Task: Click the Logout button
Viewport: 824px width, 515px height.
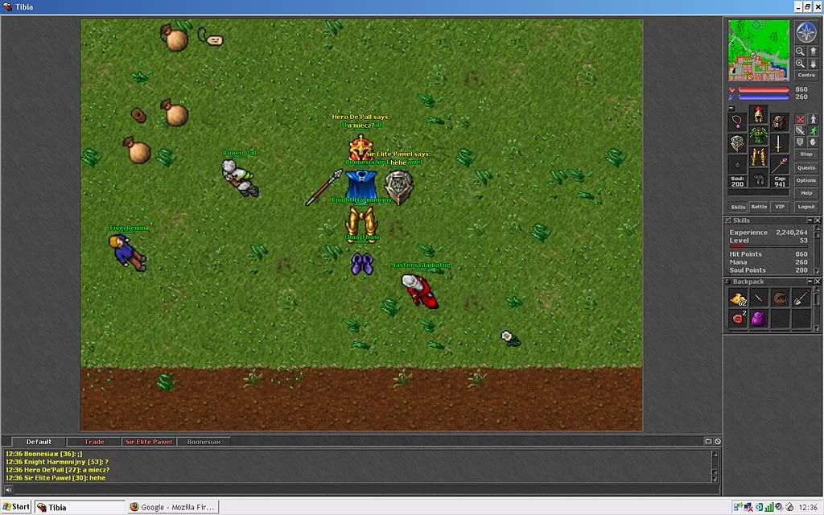Action: [806, 207]
